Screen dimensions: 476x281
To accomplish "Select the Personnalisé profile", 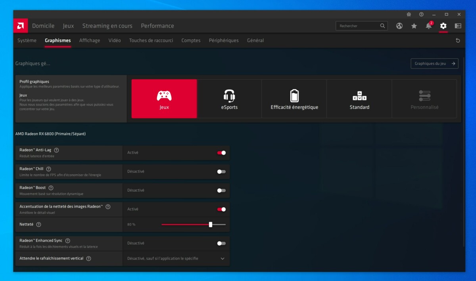I will pyautogui.click(x=424, y=99).
